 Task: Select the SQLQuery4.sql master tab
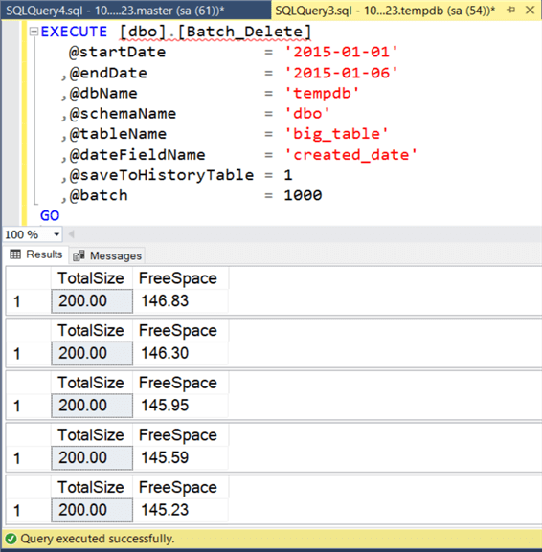point(115,11)
